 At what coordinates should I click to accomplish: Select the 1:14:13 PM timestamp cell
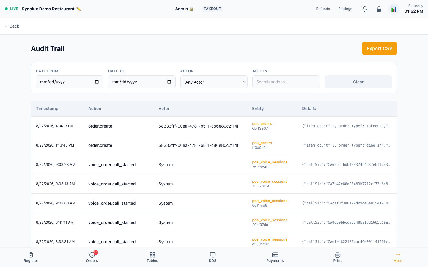click(x=55, y=126)
